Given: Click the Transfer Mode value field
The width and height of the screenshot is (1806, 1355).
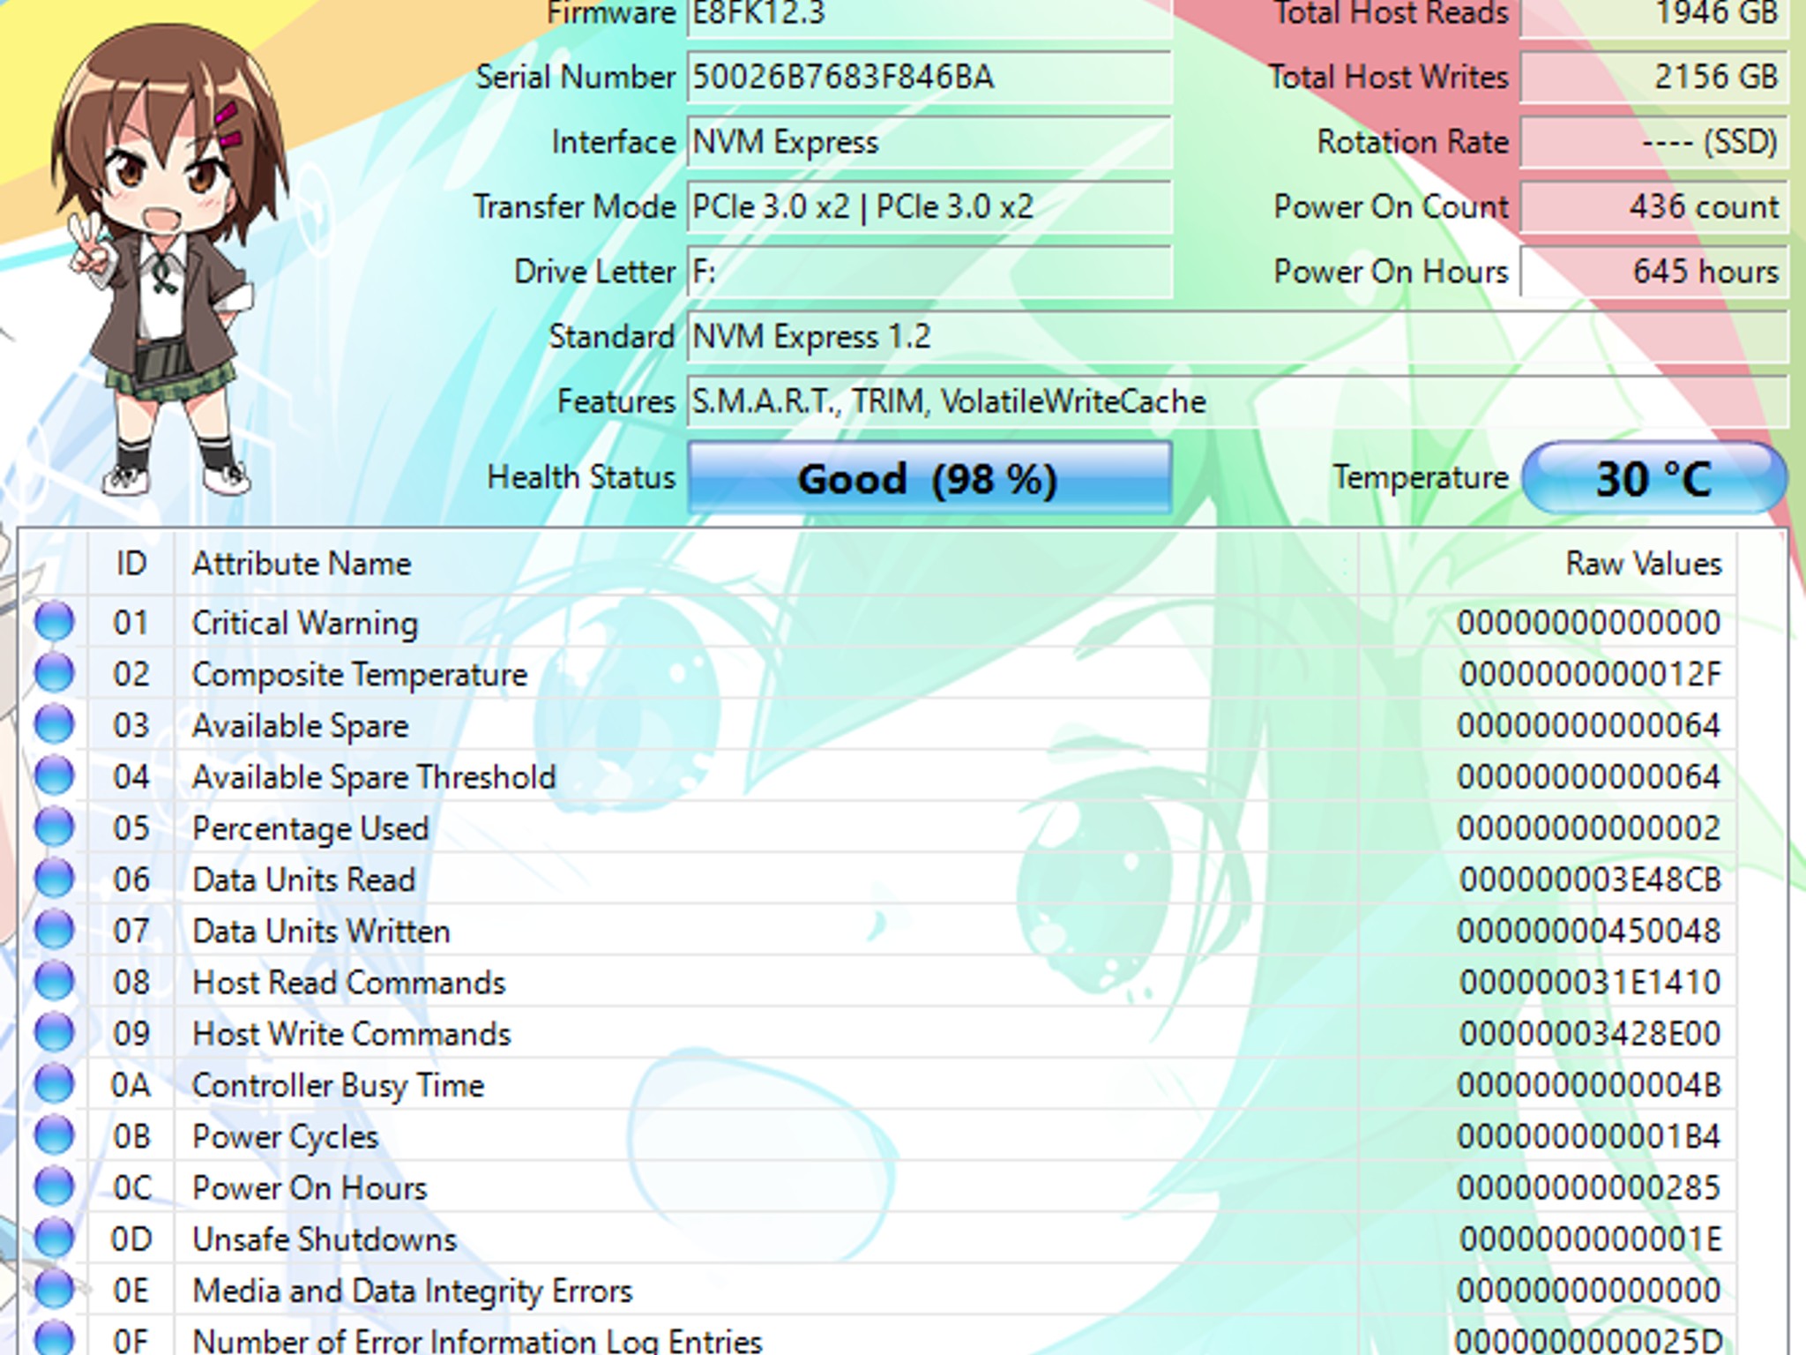Looking at the screenshot, I should click(x=929, y=207).
